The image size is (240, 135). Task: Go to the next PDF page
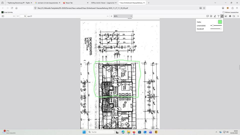[18, 16]
